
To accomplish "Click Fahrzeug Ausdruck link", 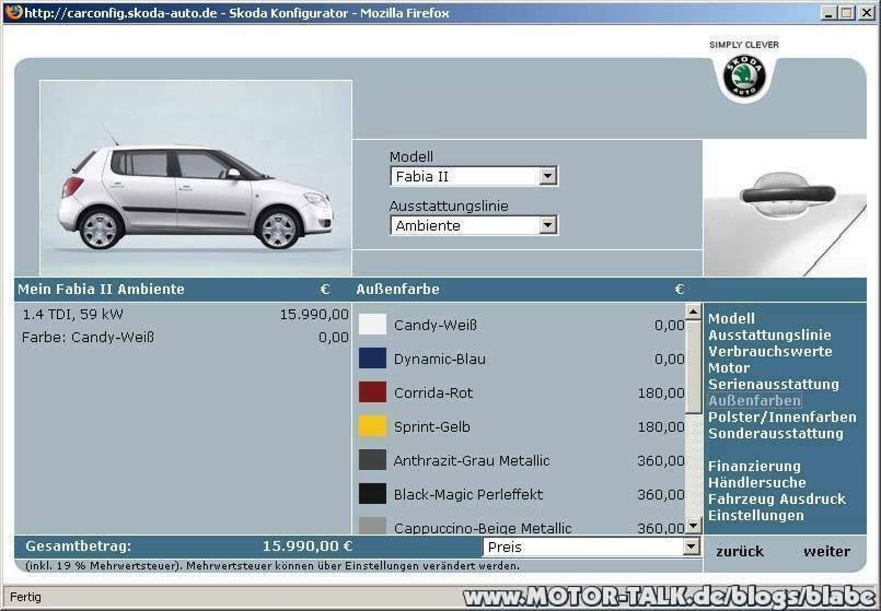I will tap(776, 499).
